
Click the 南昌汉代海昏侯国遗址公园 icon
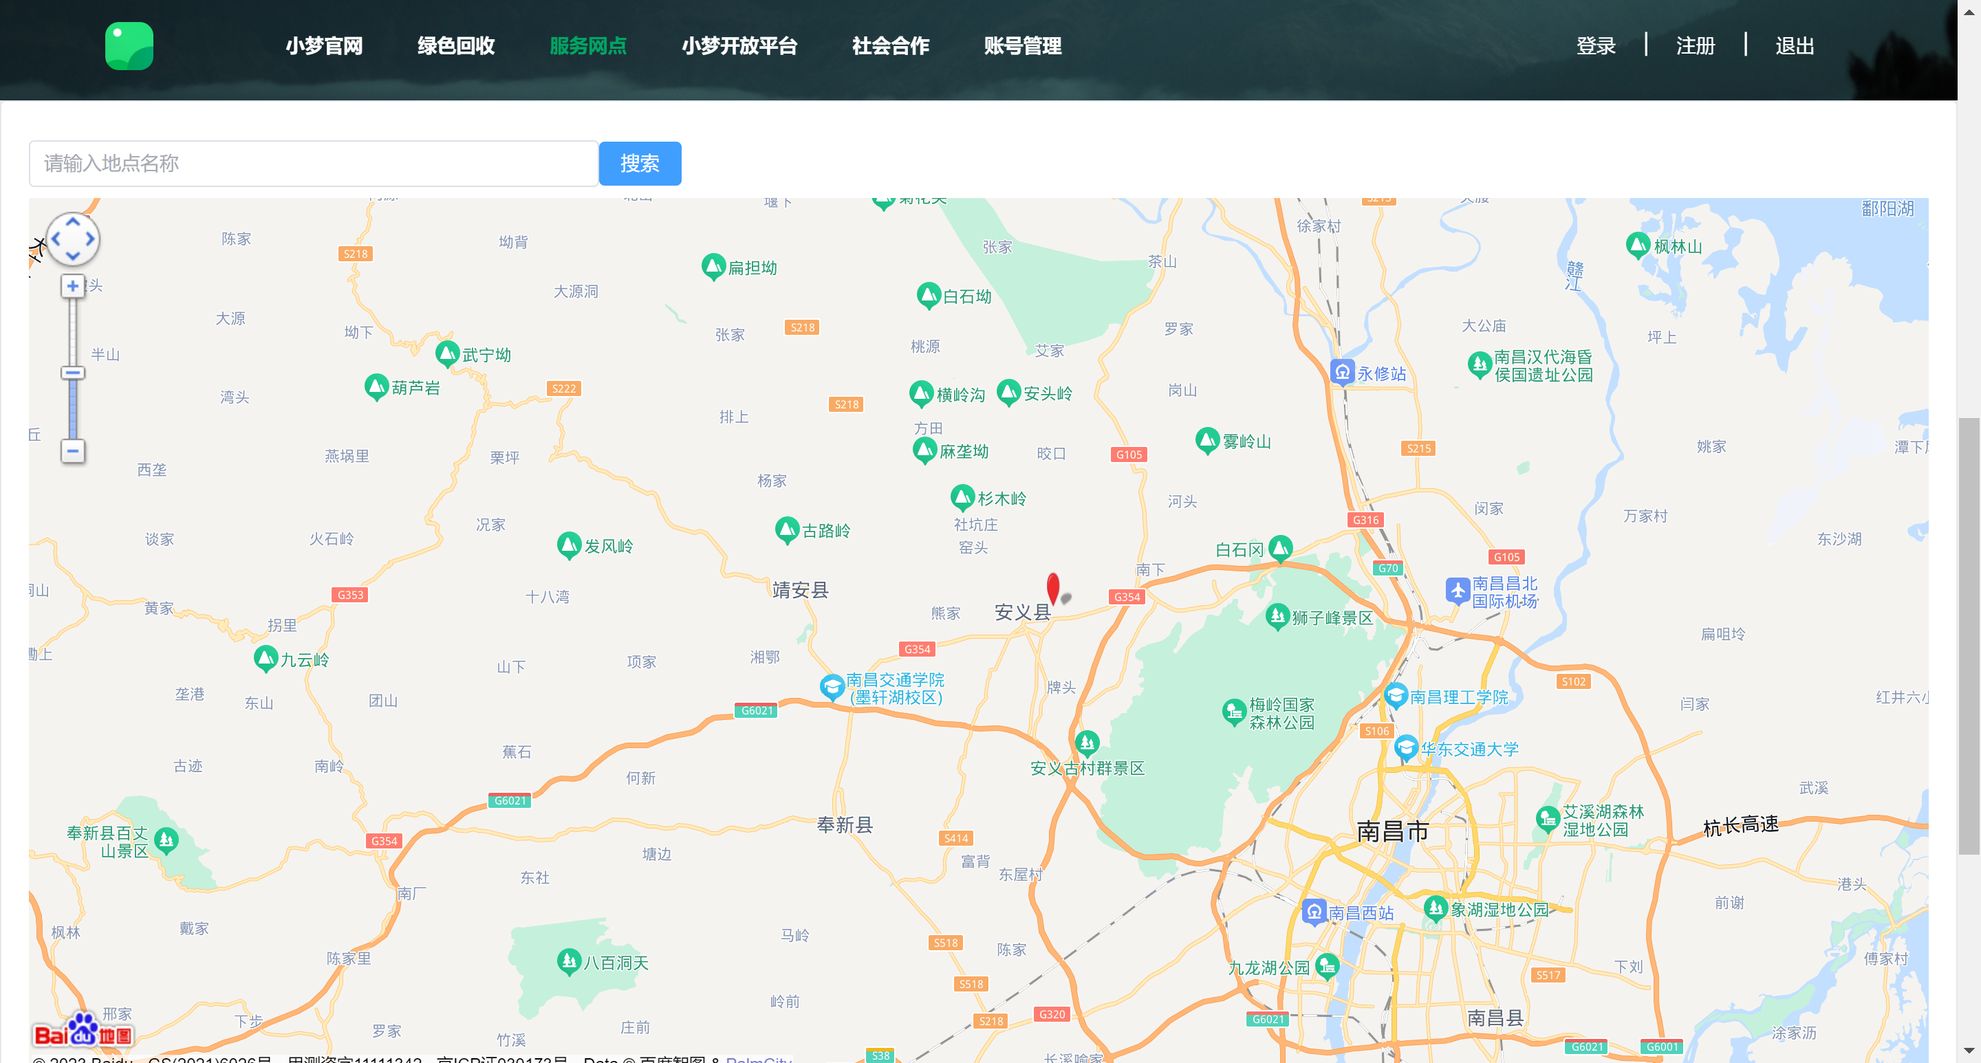1480,364
